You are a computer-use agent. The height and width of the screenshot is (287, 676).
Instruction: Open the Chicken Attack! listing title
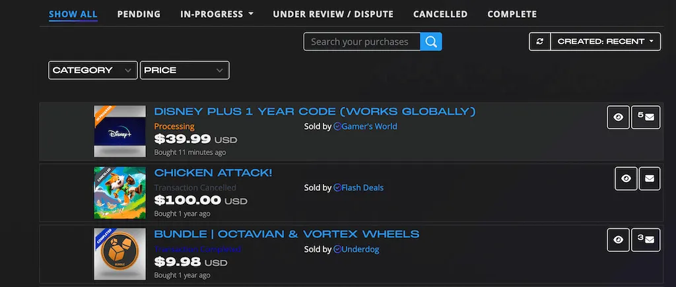[213, 173]
